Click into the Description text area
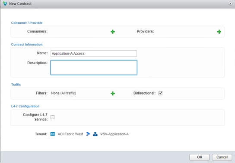The image size is (235, 163). [x=94, y=68]
